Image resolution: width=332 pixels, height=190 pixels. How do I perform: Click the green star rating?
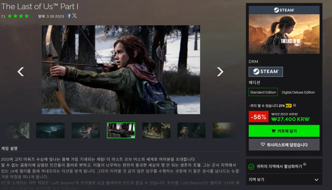18,16
